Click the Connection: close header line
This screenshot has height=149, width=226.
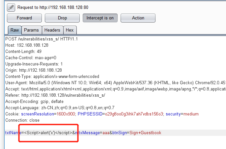tap(22, 120)
